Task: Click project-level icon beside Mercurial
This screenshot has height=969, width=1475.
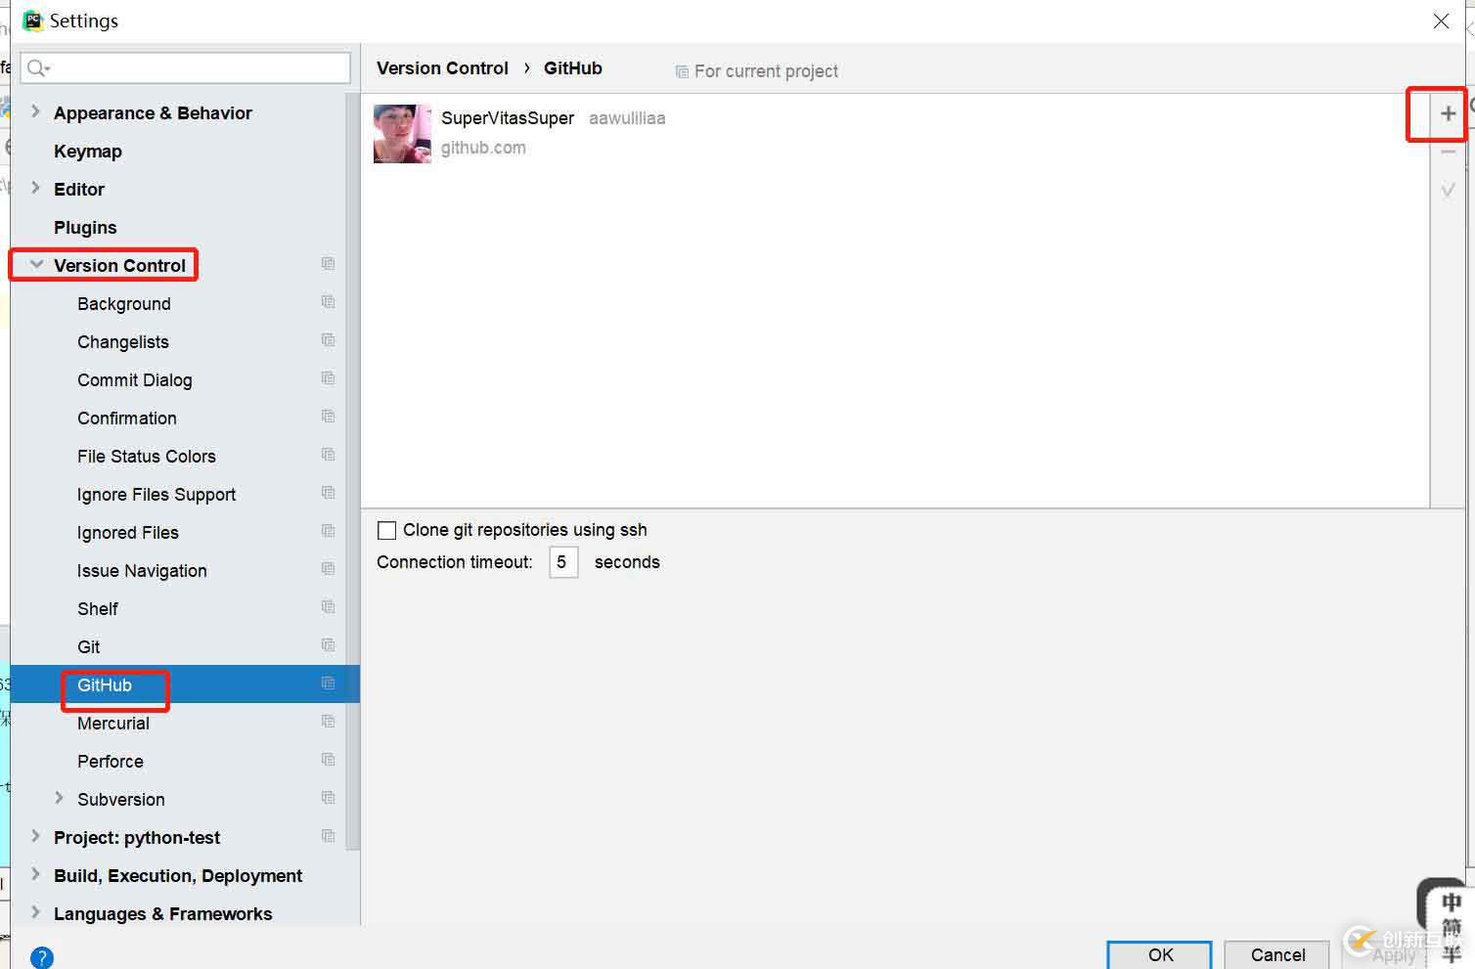Action: pyautogui.click(x=328, y=722)
